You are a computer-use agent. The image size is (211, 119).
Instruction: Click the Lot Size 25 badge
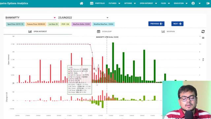(x=53, y=24)
